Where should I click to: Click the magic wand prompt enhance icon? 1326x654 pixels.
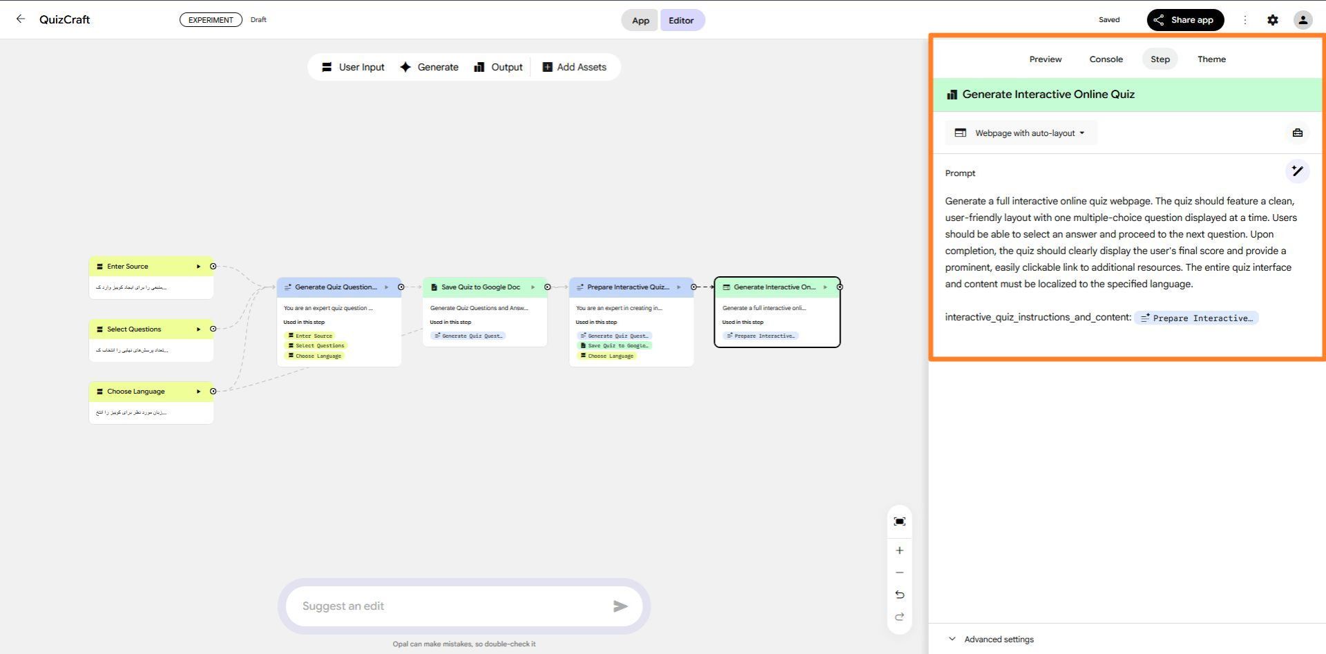(x=1297, y=171)
